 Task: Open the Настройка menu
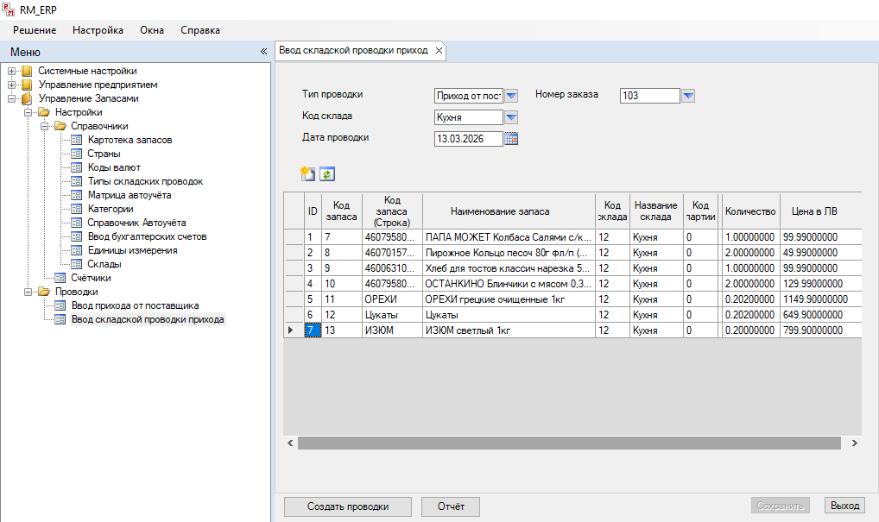coord(98,30)
